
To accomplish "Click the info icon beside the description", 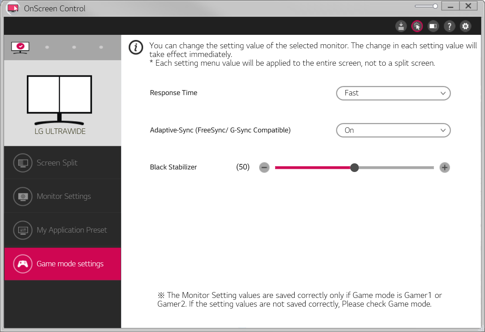I will pos(136,48).
